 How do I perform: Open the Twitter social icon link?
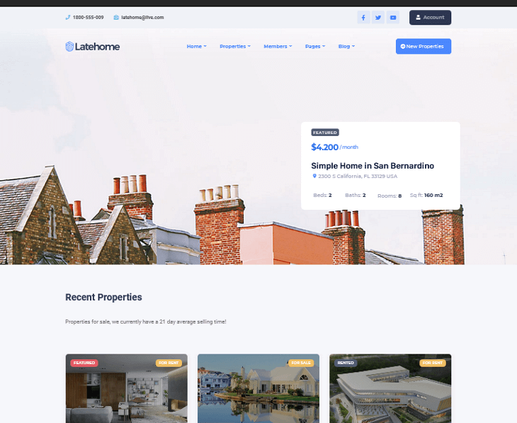pyautogui.click(x=378, y=18)
